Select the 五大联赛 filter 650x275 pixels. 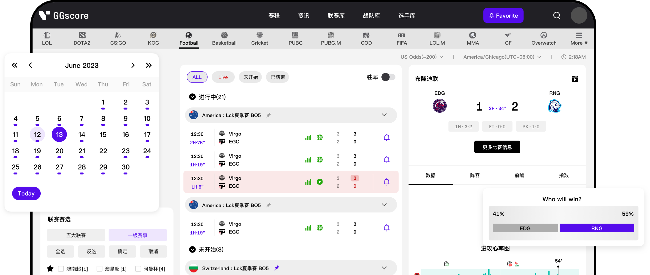(76, 235)
